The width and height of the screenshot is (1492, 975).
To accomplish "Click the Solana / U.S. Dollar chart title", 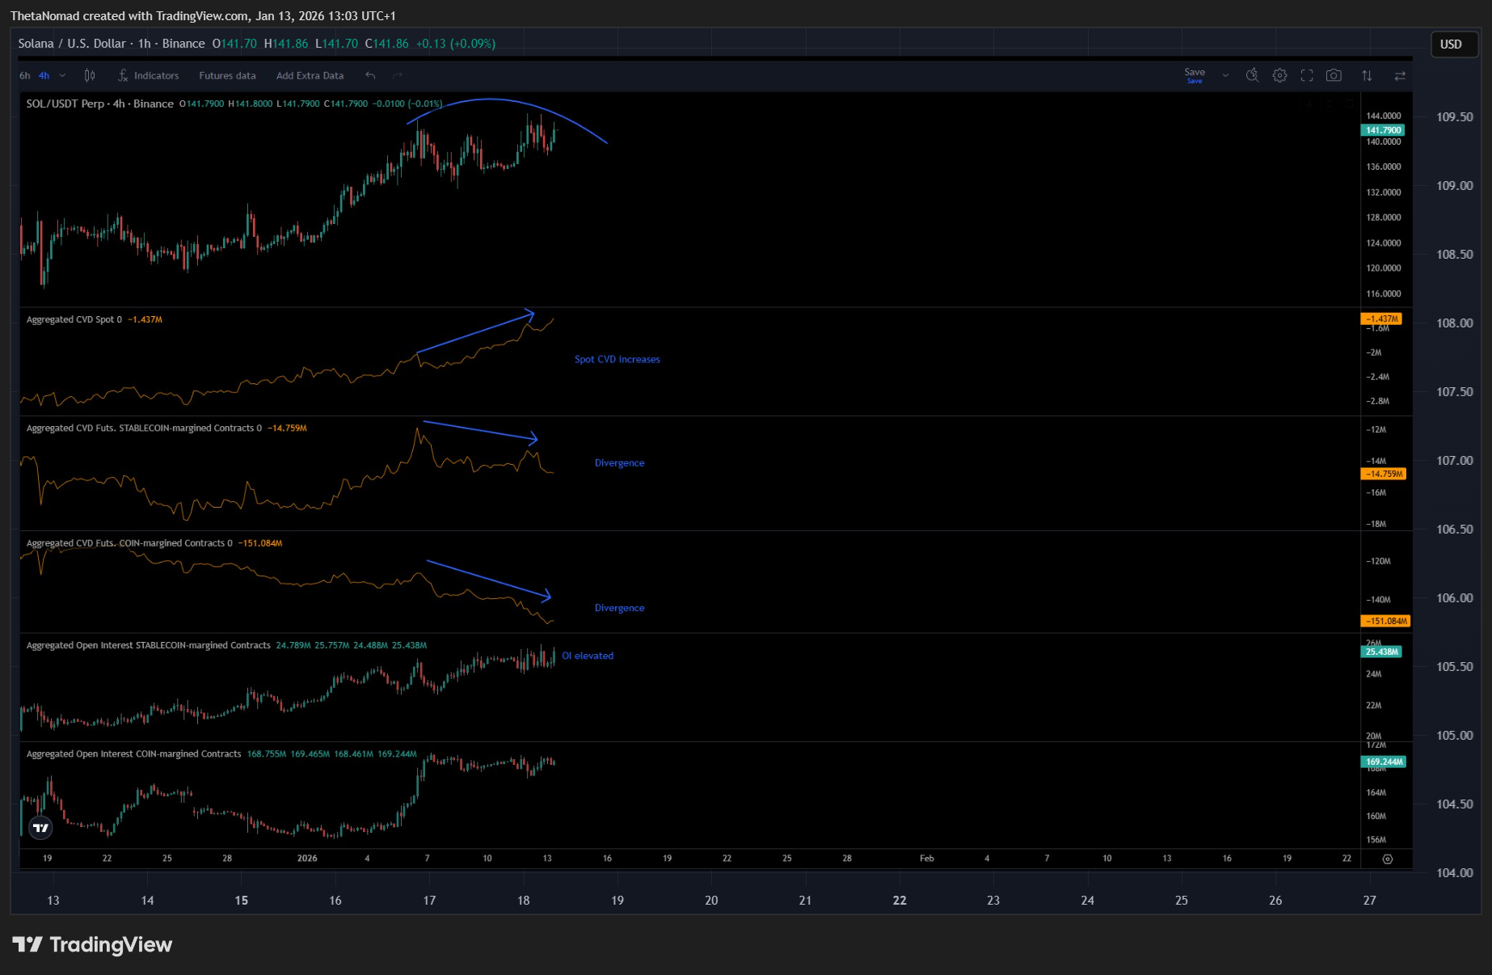I will pyautogui.click(x=112, y=44).
